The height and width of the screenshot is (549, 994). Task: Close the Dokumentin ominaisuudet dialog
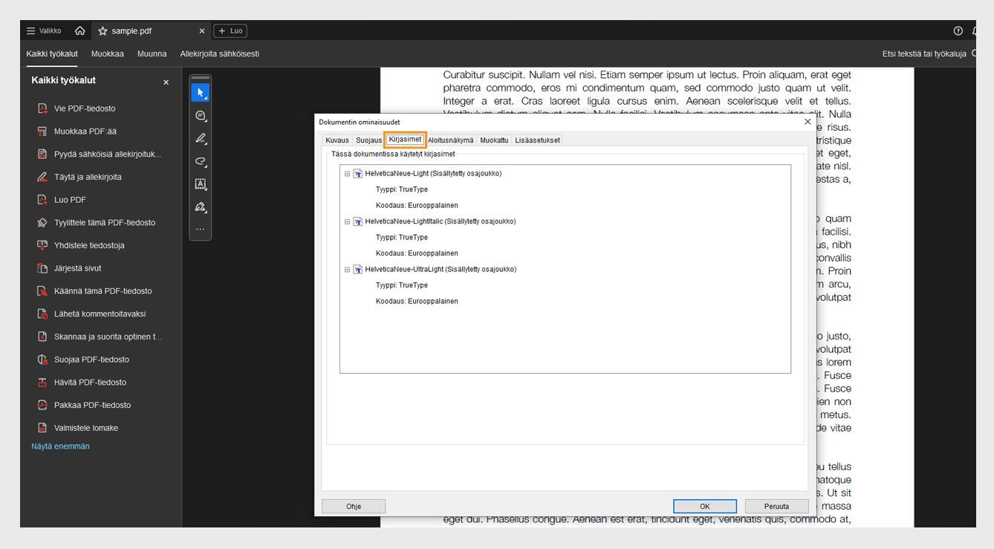point(808,122)
